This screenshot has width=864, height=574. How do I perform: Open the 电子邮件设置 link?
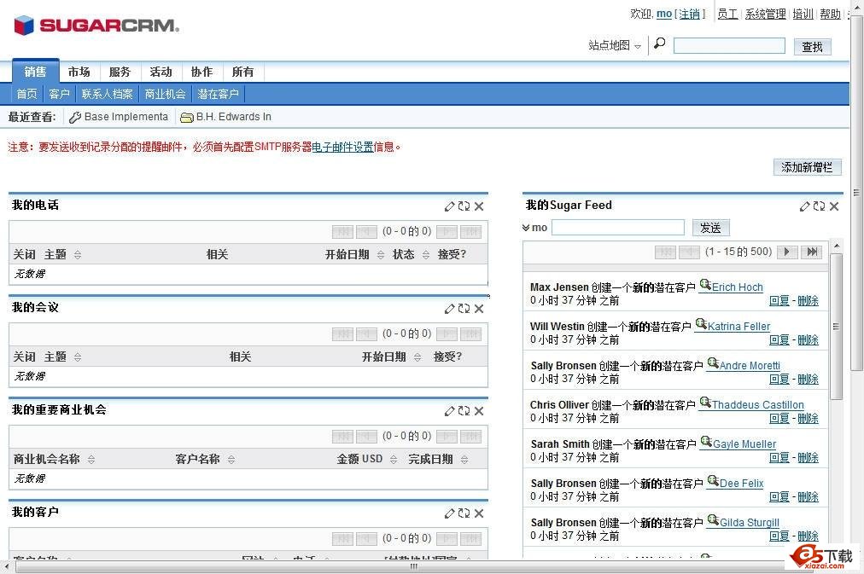click(x=342, y=147)
